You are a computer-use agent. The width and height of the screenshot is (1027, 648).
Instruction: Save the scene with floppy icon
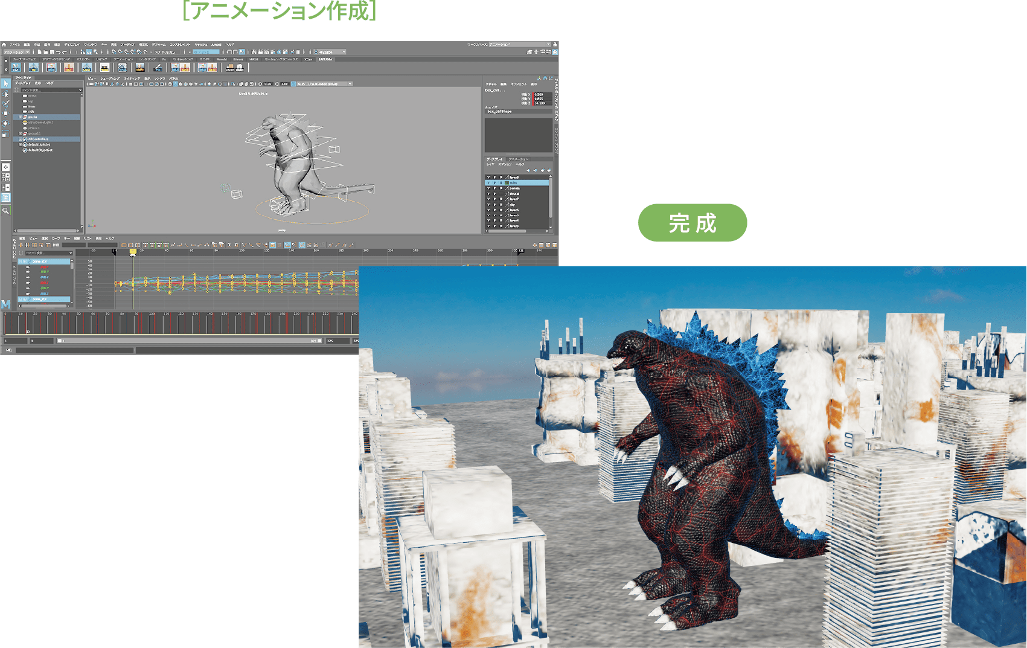(52, 52)
